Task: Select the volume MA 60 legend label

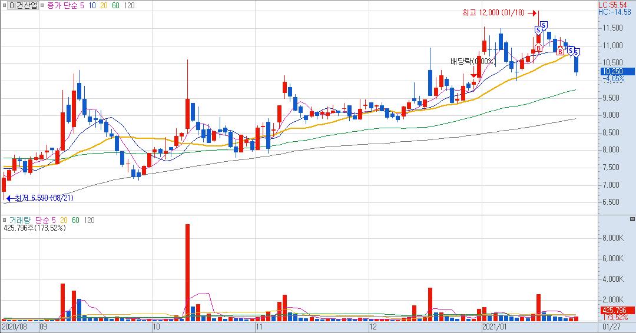Action: click(75, 220)
